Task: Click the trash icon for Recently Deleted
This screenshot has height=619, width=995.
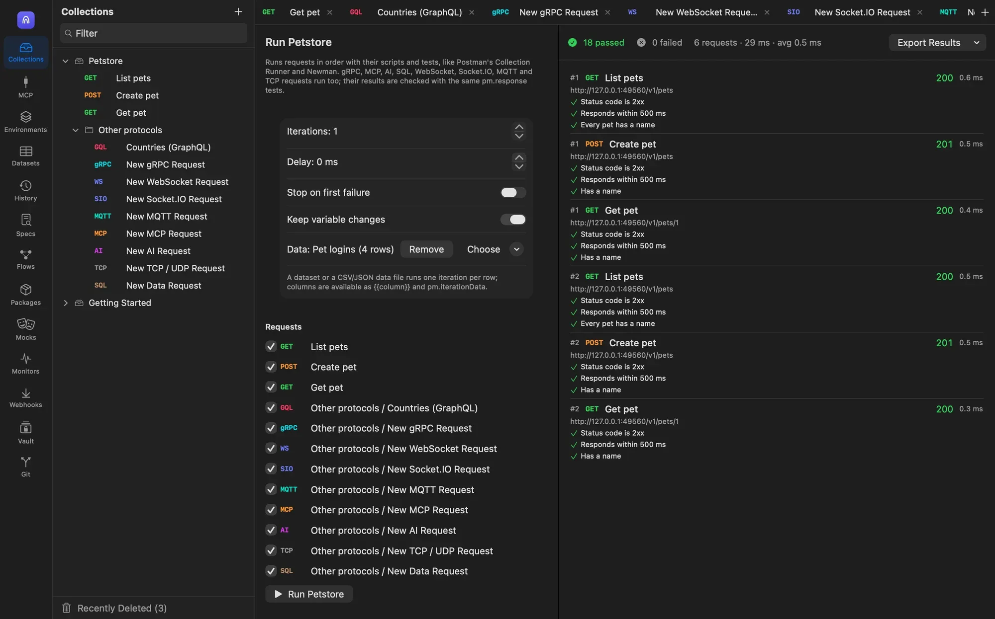Action: (x=66, y=608)
